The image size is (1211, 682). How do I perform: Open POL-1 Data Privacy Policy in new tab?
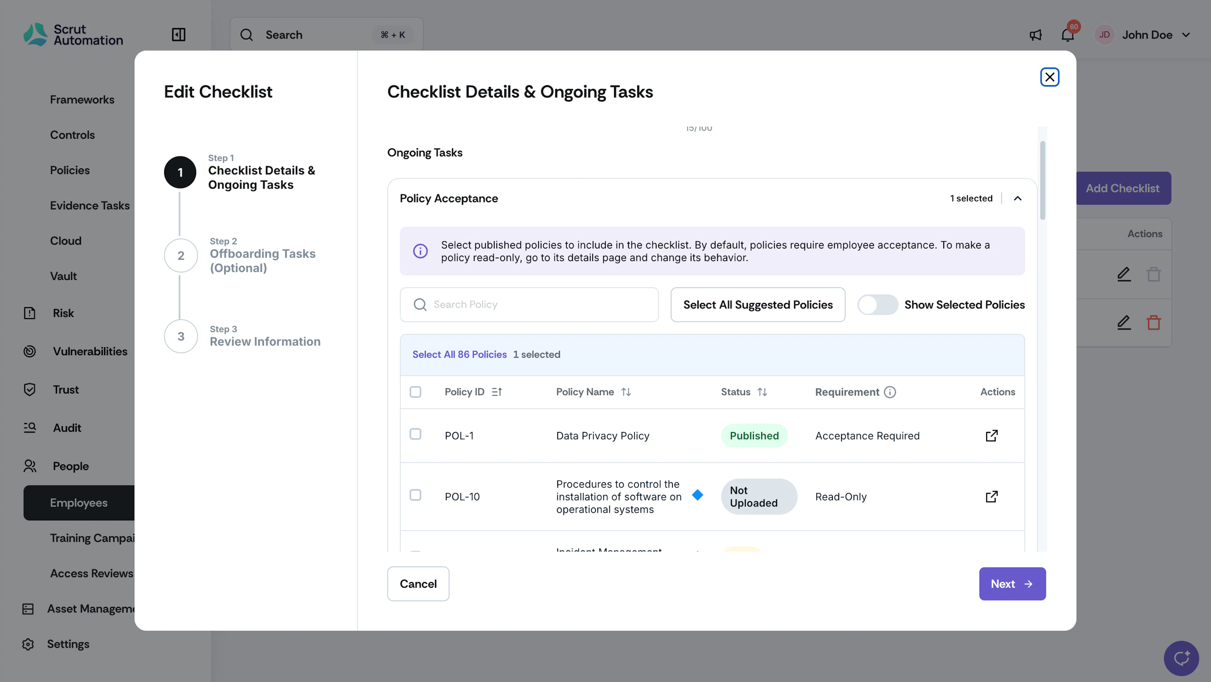click(x=992, y=436)
